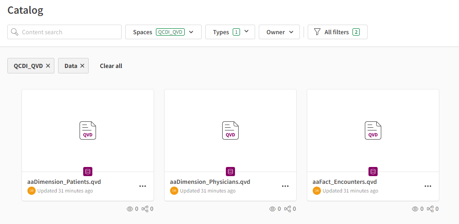Viewport: 459px width, 224px height.
Task: Open the Owner dropdown
Action: point(279,32)
